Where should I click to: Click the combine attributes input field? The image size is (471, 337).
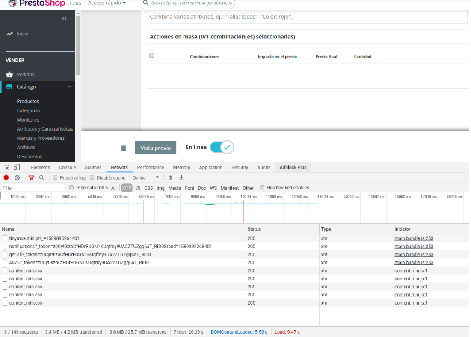(x=307, y=17)
